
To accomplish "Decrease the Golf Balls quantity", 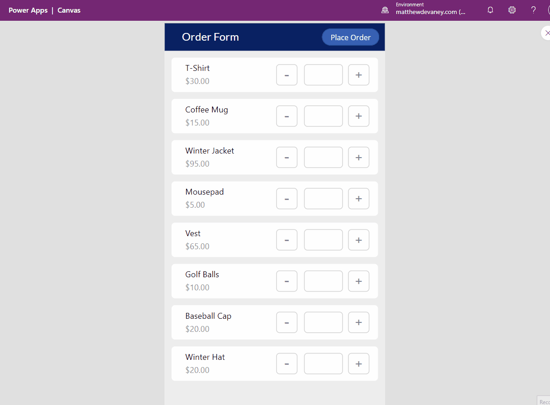I will pyautogui.click(x=287, y=281).
